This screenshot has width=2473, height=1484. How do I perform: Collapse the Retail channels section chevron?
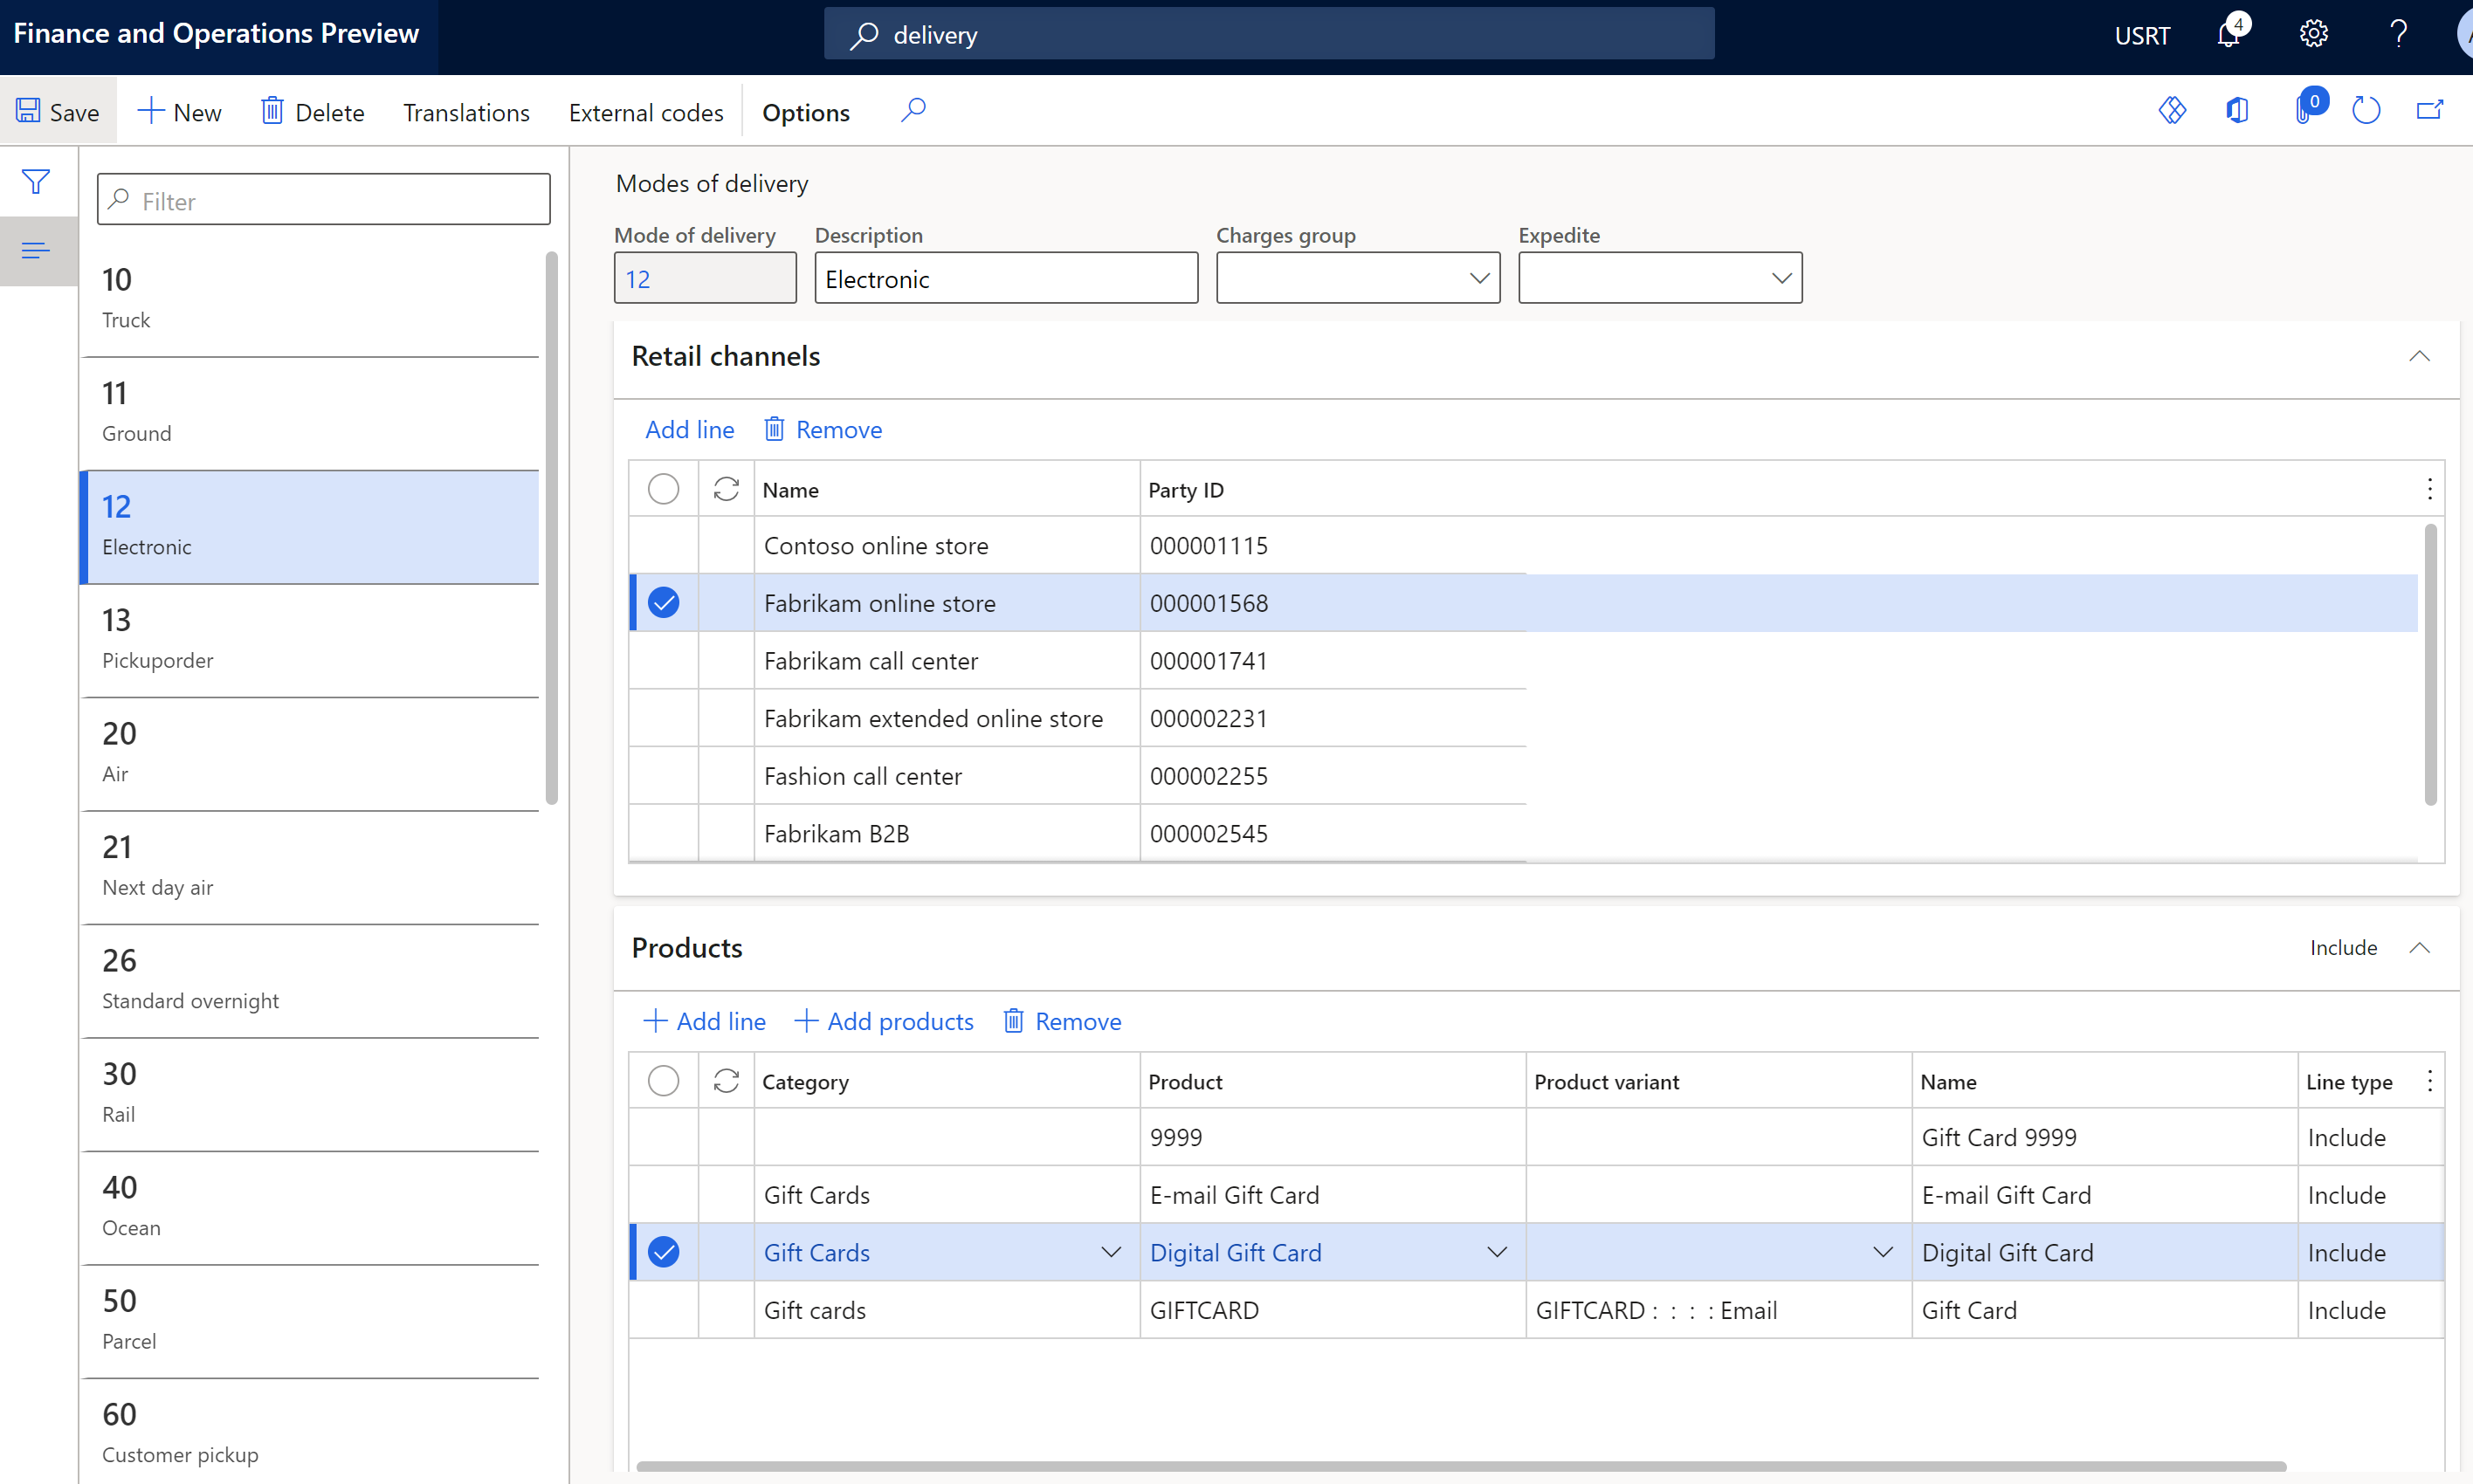click(2420, 357)
